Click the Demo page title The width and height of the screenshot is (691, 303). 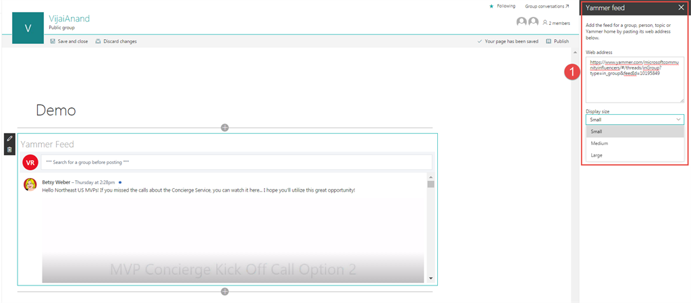(56, 110)
